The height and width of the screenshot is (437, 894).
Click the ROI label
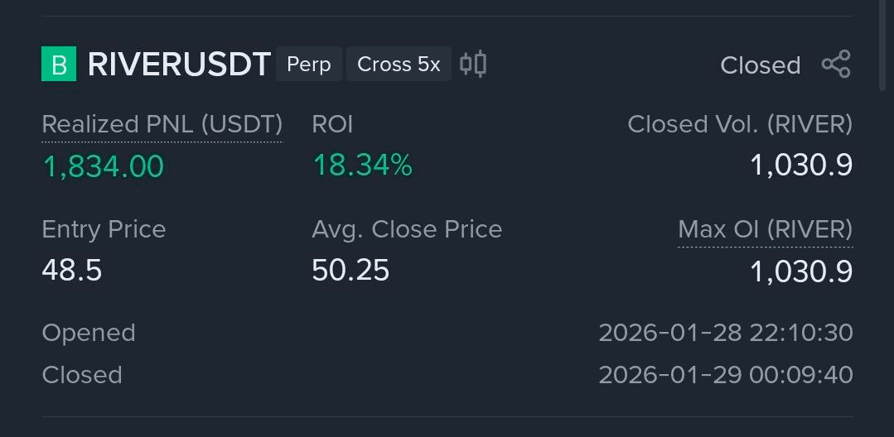tap(332, 124)
